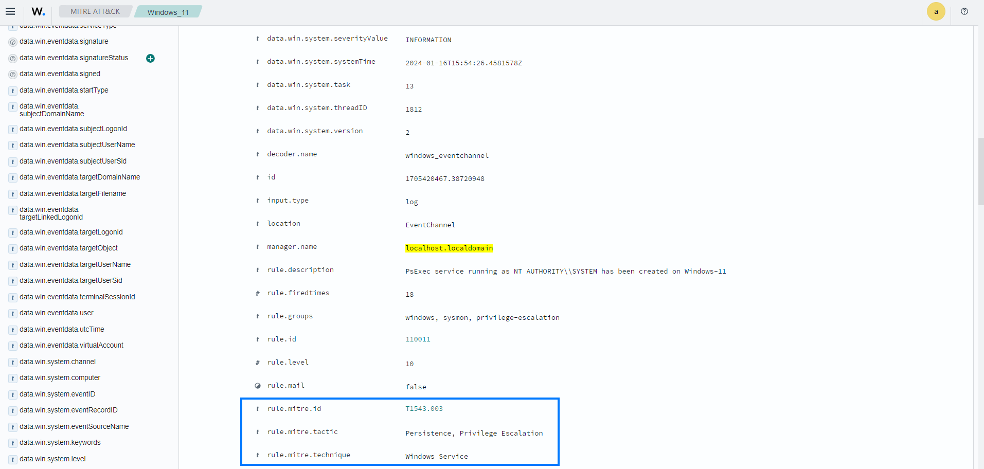Open the MITRE ATT&CK breadcrumb tab
The image size is (984, 469).
click(95, 11)
